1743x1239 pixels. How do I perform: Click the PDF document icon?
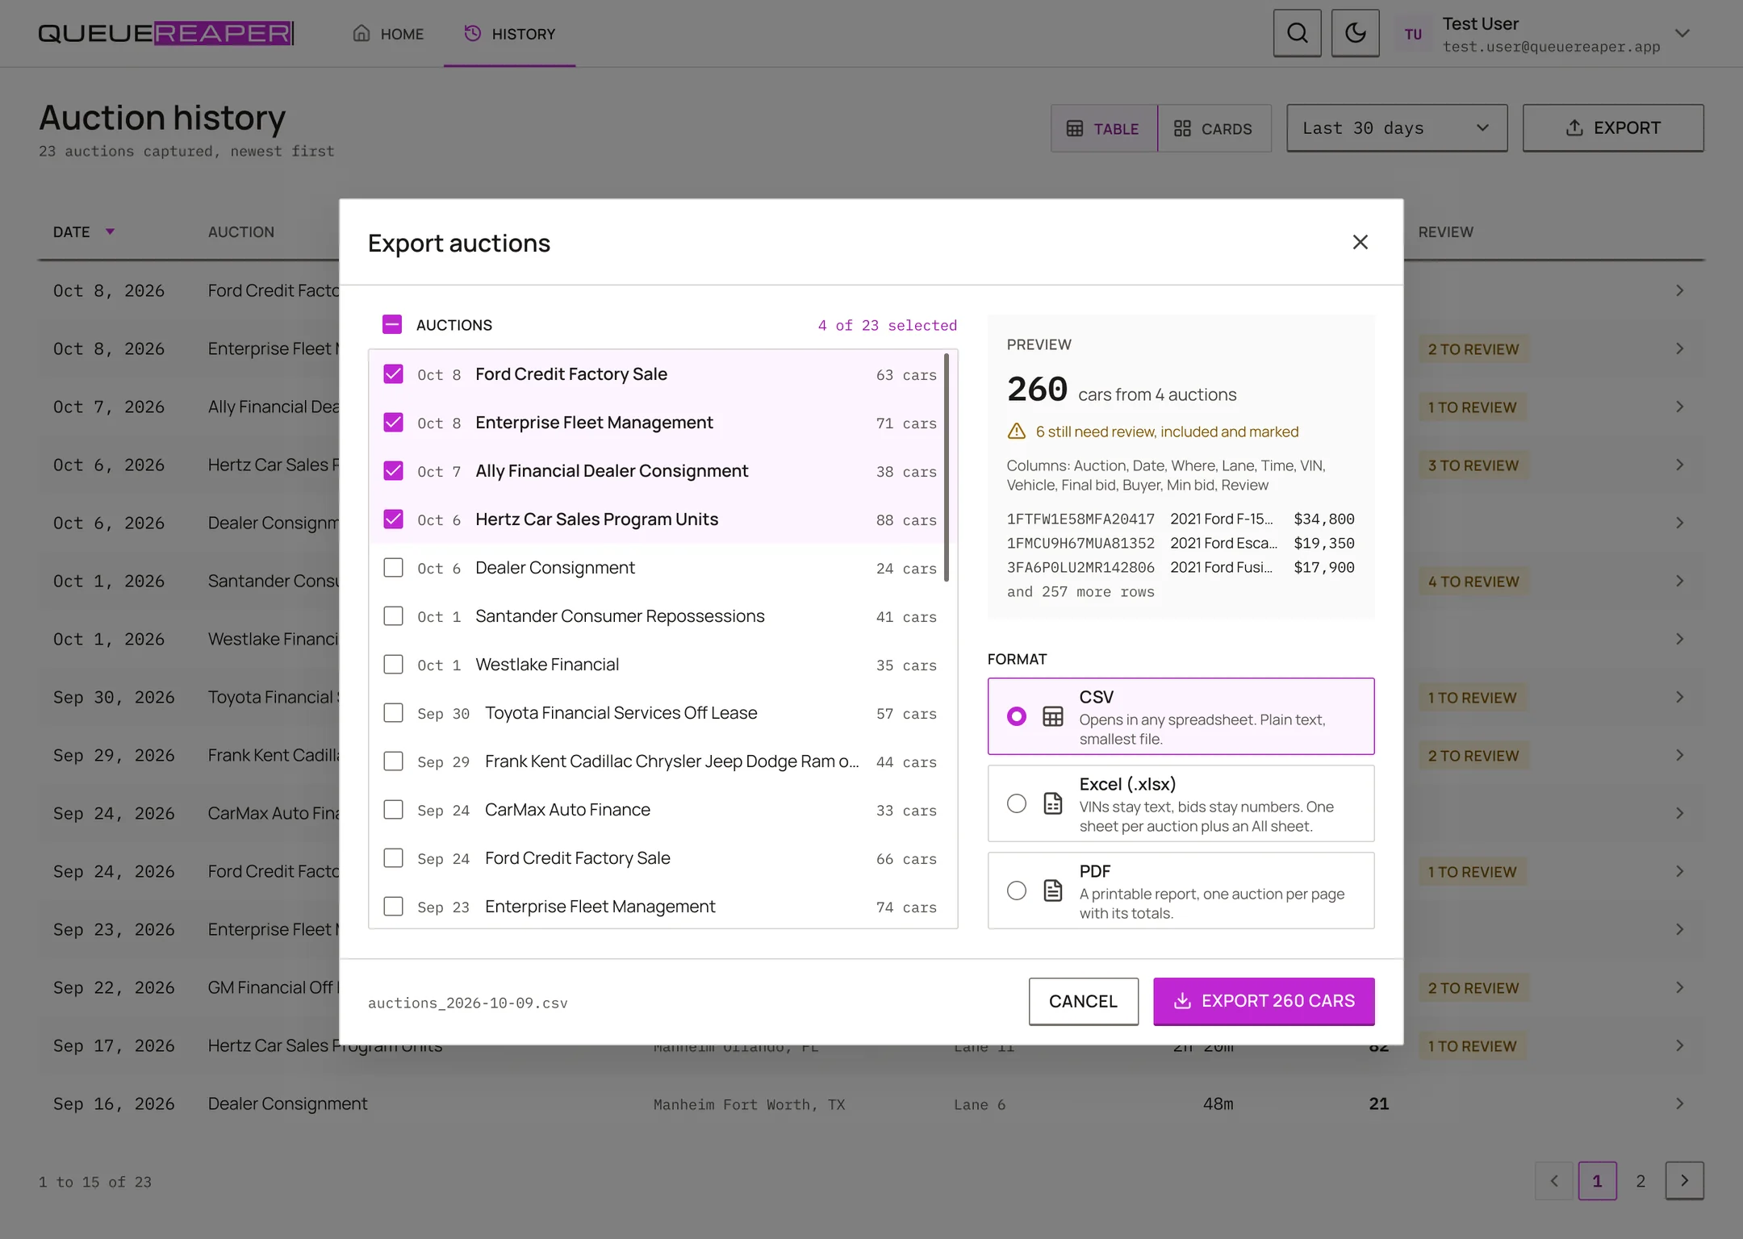(1053, 891)
